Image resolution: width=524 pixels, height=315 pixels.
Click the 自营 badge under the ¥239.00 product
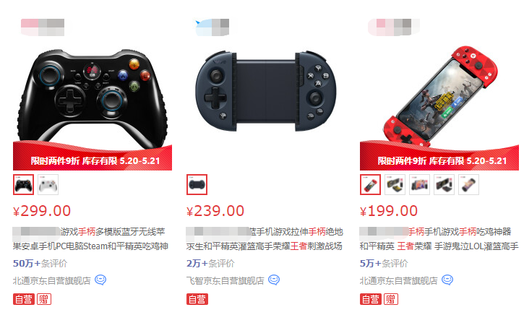[197, 299]
